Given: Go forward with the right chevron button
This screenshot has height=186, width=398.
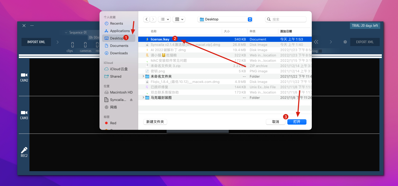Looking at the screenshot, I should [x=153, y=19].
